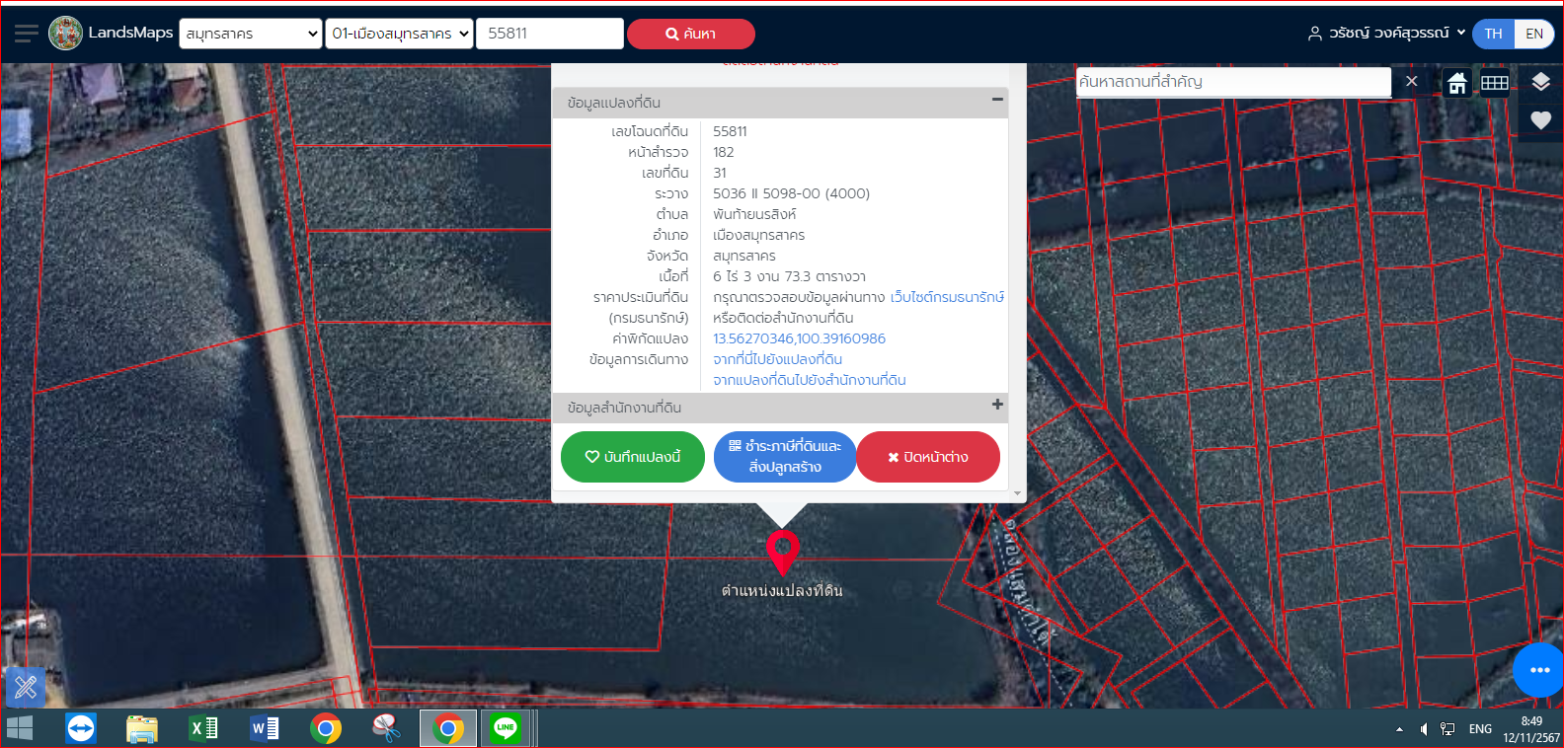Image resolution: width=1564 pixels, height=748 pixels.
Task: Switch language to TH
Action: tap(1493, 34)
